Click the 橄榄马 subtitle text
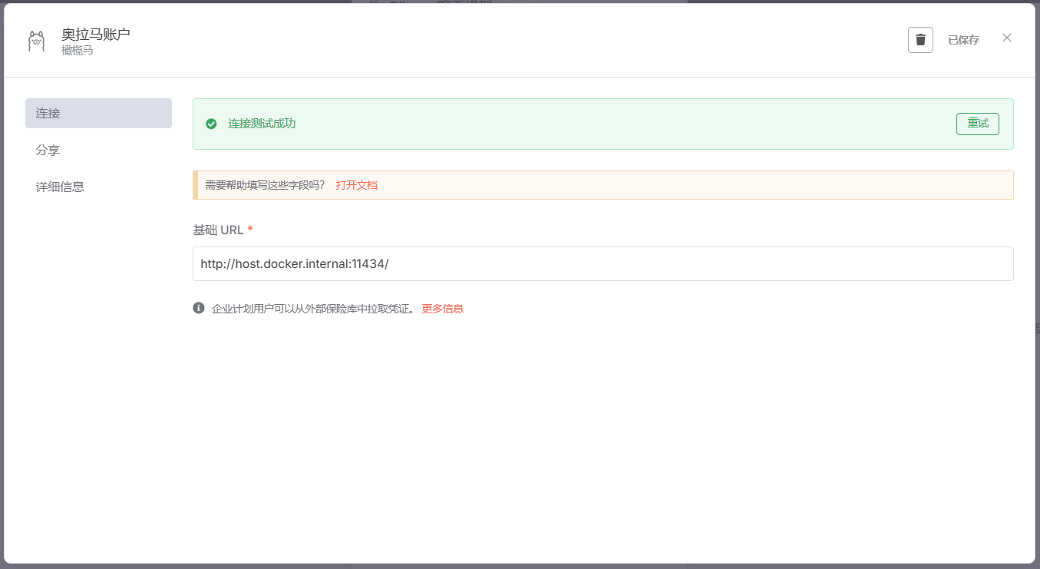The width and height of the screenshot is (1040, 569). [x=78, y=51]
